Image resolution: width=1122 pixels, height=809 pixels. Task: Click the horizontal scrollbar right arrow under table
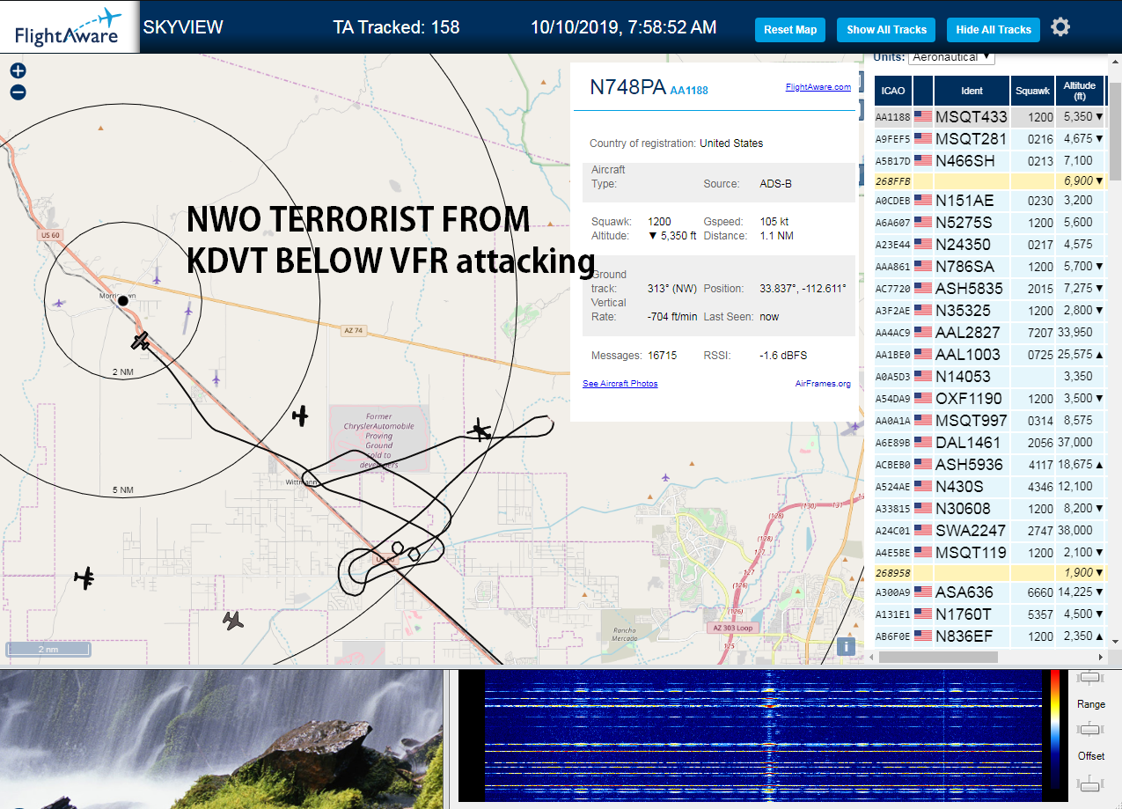pos(1101,657)
